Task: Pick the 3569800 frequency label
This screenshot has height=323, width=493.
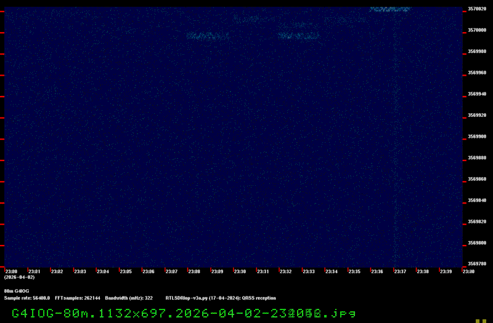Action: click(x=477, y=243)
